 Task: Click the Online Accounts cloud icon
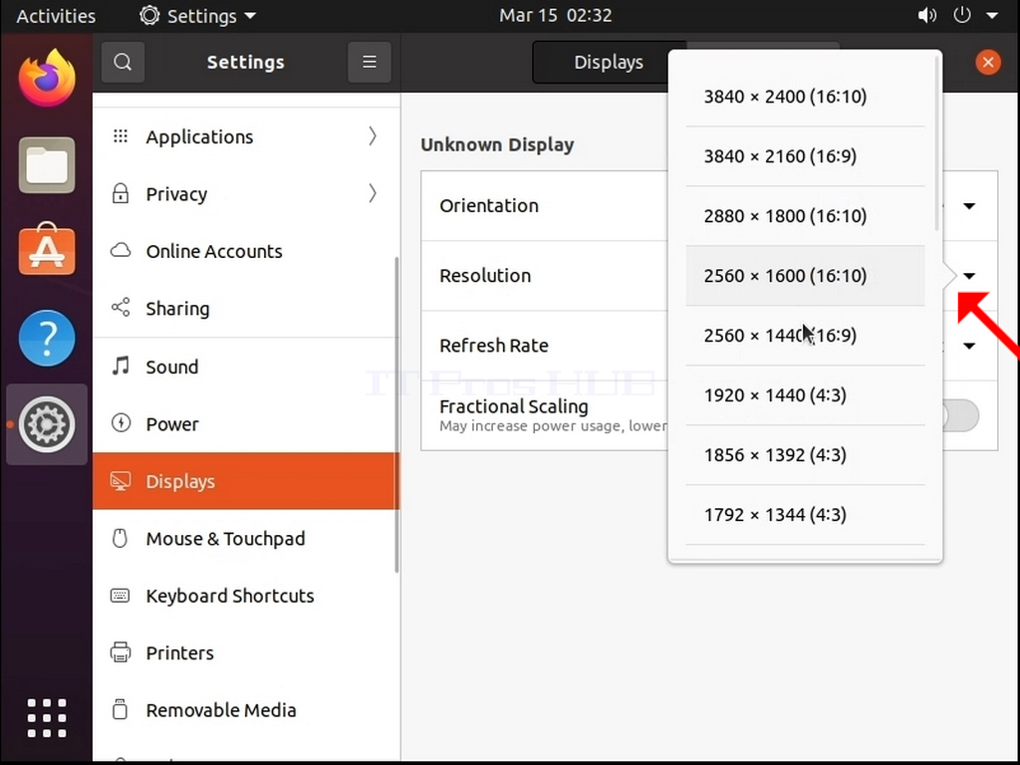pyautogui.click(x=121, y=250)
